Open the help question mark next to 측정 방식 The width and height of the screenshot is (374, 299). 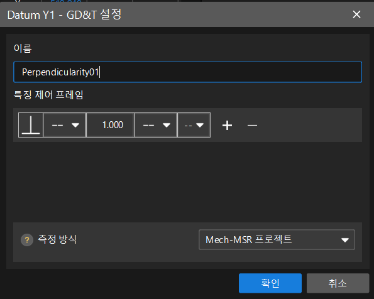click(x=27, y=240)
